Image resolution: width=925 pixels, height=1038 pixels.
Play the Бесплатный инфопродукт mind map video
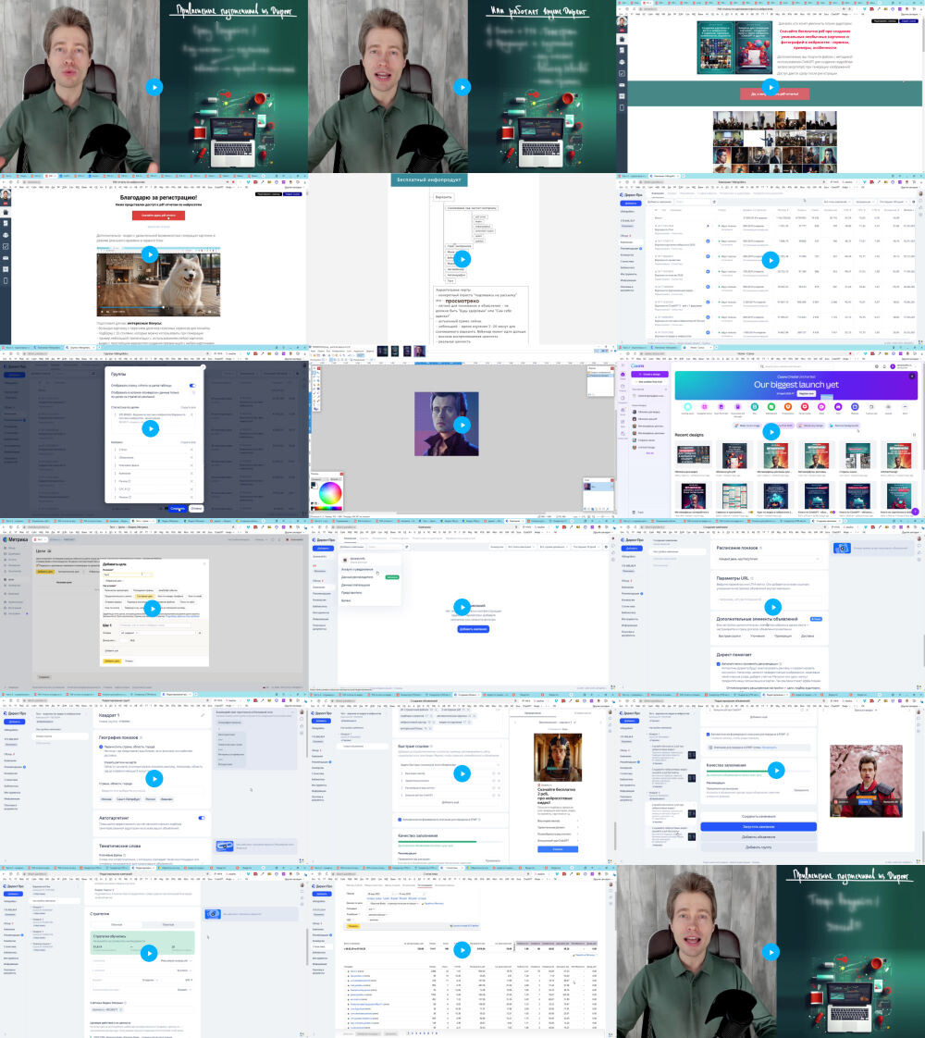tap(462, 259)
